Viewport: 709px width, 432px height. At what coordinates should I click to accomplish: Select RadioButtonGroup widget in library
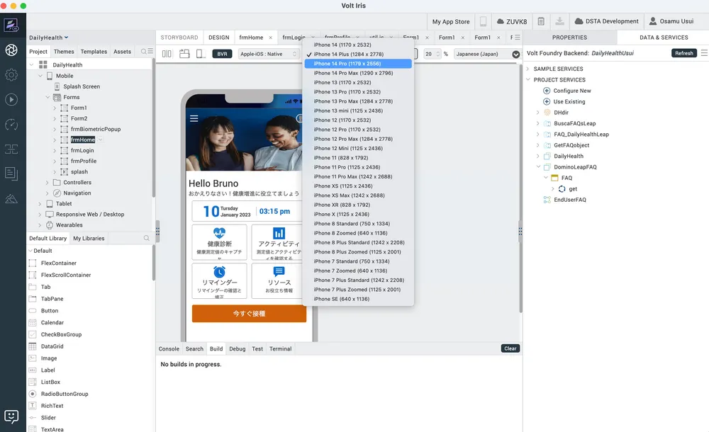(x=65, y=394)
